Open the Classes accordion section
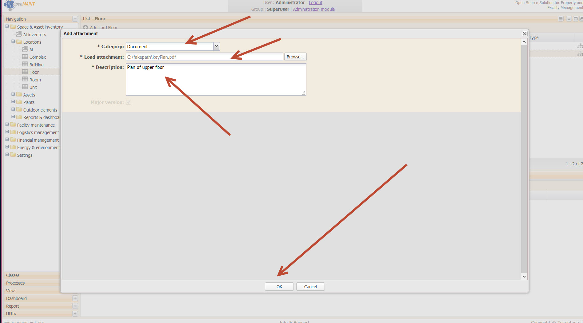This screenshot has height=323, width=583. (x=13, y=275)
